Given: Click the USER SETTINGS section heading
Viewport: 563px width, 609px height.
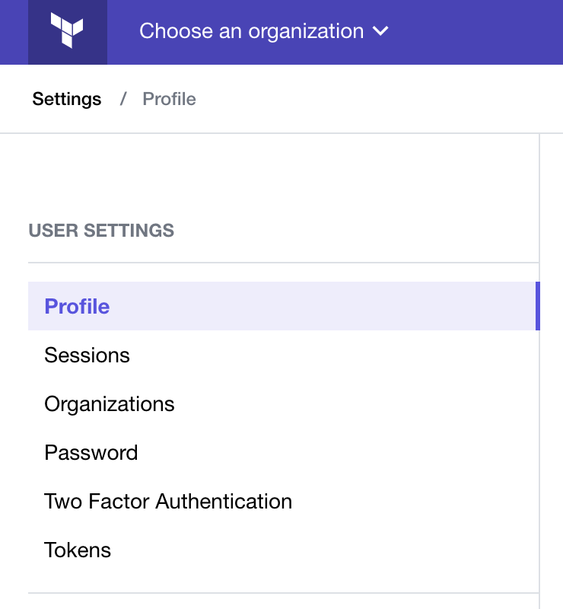Looking at the screenshot, I should point(101,231).
